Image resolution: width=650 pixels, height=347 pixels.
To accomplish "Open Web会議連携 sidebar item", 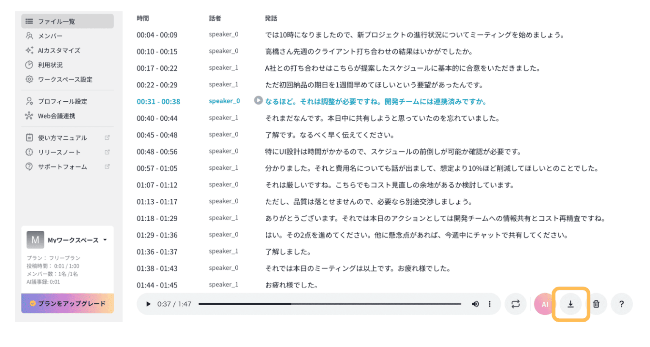I will click(x=56, y=116).
